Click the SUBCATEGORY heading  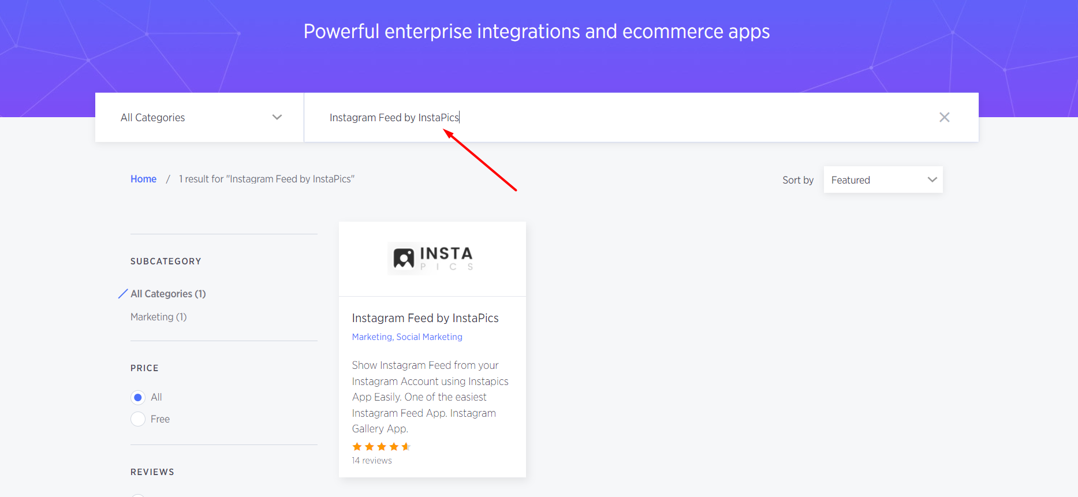pos(166,261)
